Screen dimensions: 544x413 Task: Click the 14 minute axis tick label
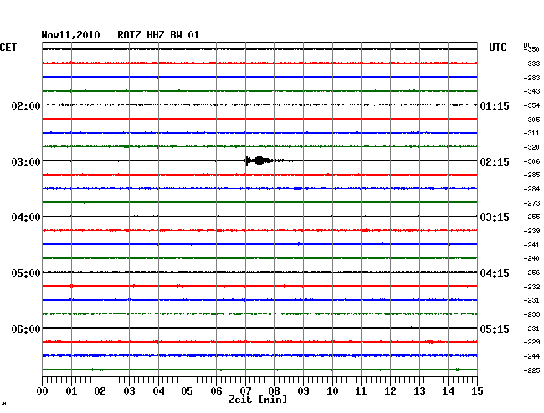pyautogui.click(x=448, y=390)
